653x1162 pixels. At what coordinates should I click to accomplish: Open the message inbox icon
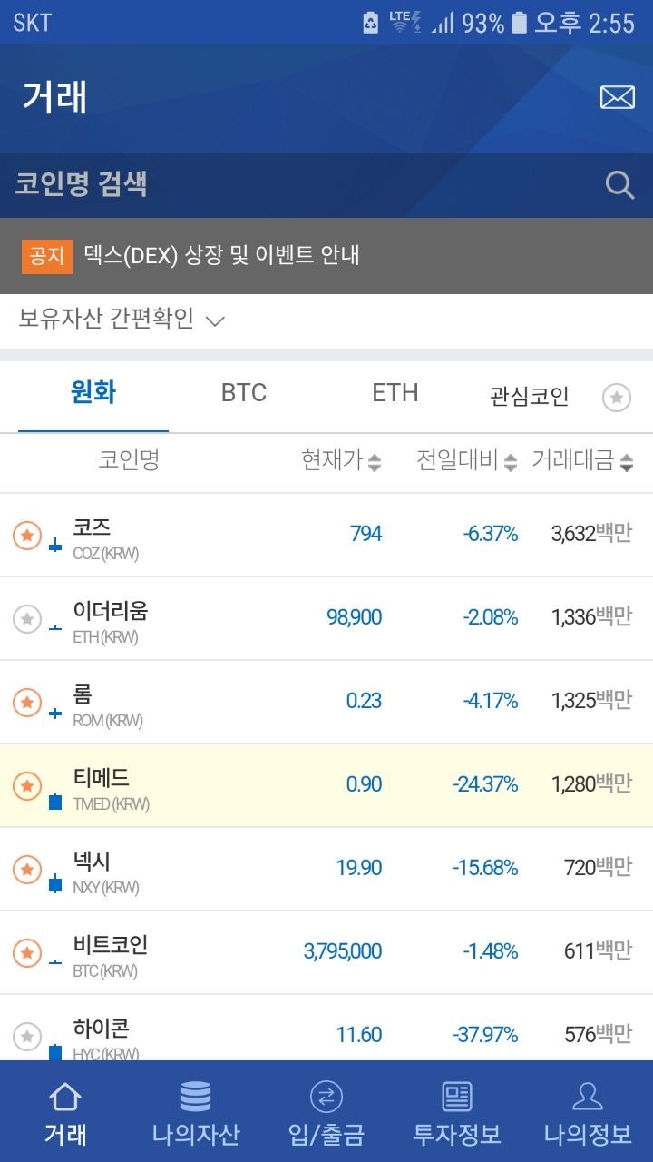619,95
